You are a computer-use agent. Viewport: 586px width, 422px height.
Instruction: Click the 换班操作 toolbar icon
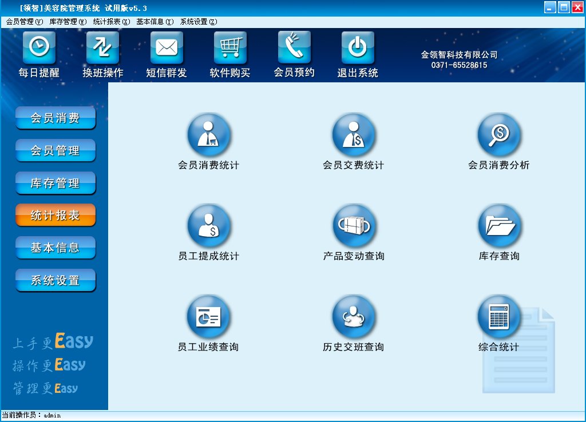[103, 48]
